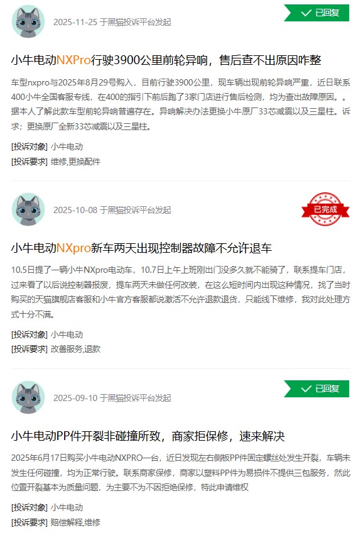This screenshot has width=361, height=540.
Task: Open complaint titled 小牛电动PP件开裂非碰撞所致
Action: (x=148, y=436)
